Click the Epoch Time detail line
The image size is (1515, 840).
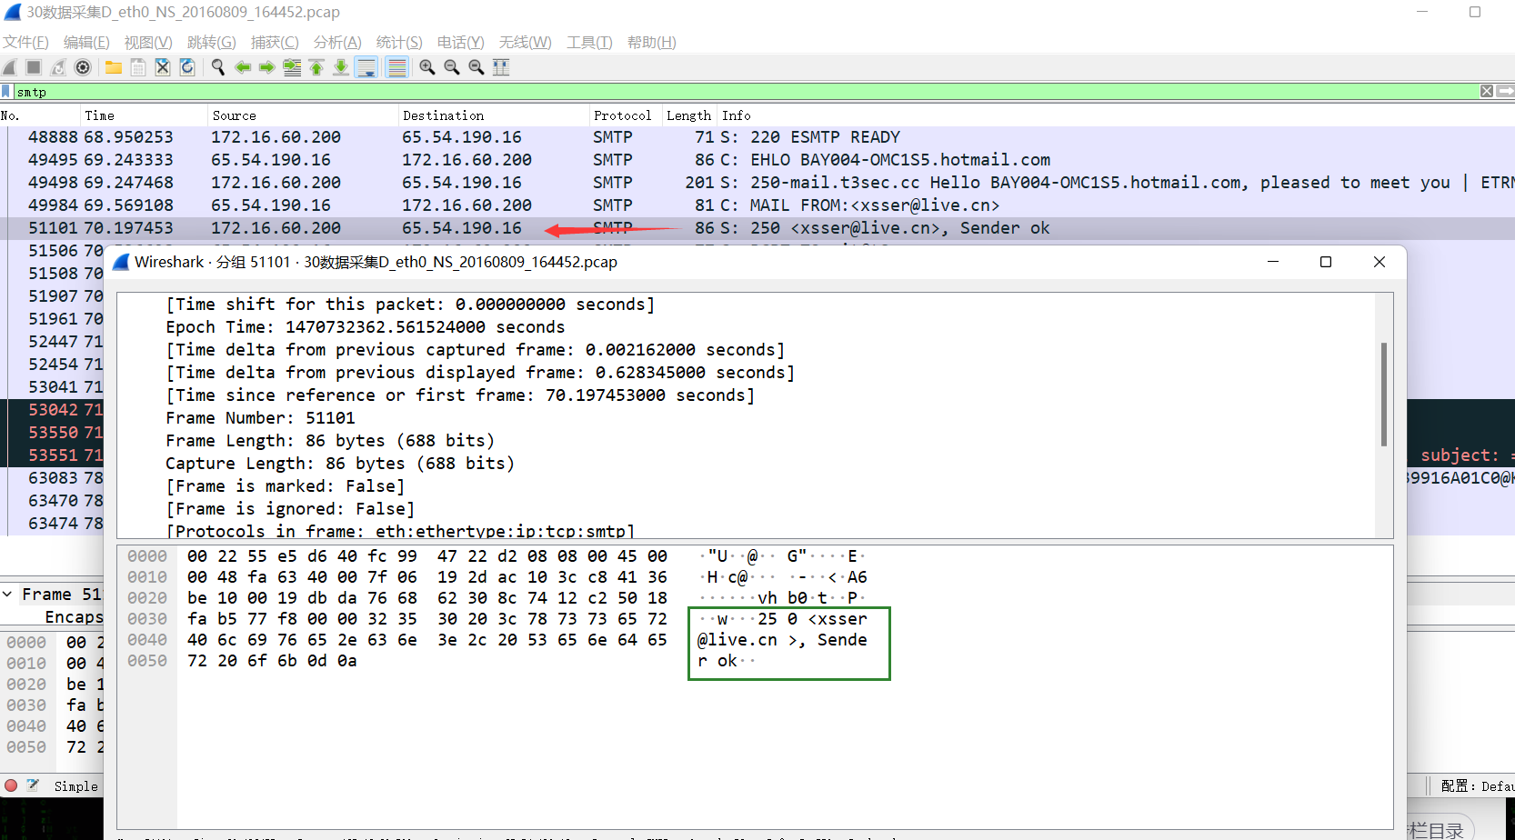(x=365, y=327)
